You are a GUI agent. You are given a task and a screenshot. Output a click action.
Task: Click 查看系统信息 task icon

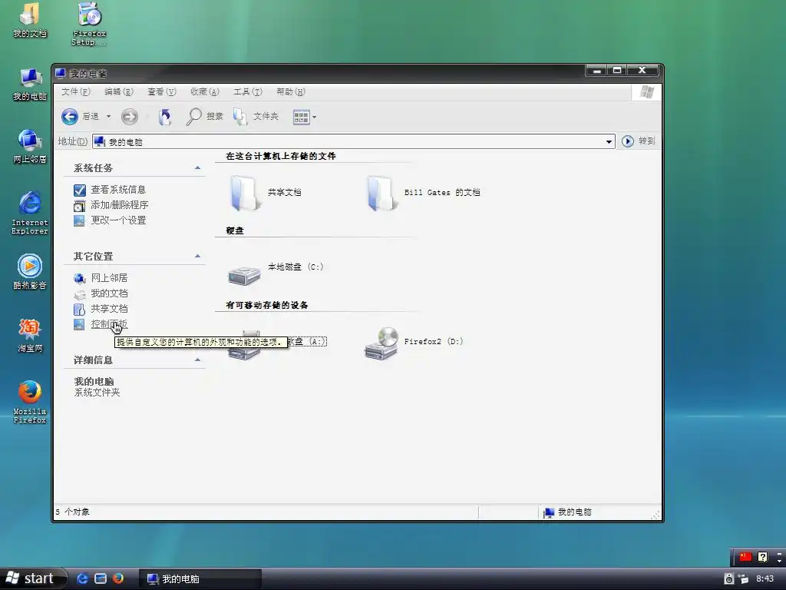(x=79, y=191)
